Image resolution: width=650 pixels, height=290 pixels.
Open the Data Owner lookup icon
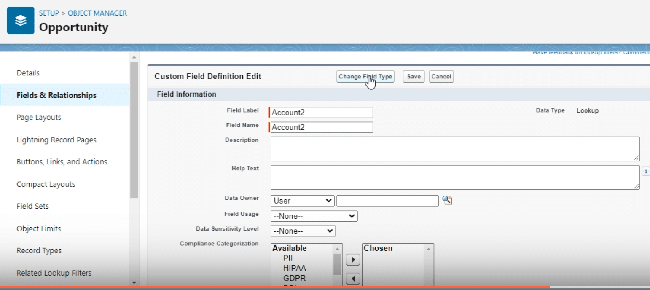pyautogui.click(x=447, y=201)
